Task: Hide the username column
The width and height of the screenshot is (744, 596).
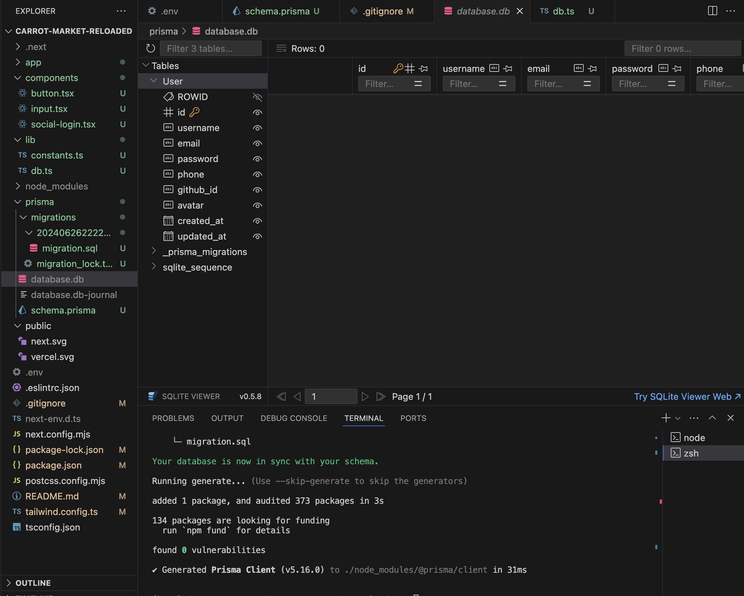Action: (x=258, y=128)
